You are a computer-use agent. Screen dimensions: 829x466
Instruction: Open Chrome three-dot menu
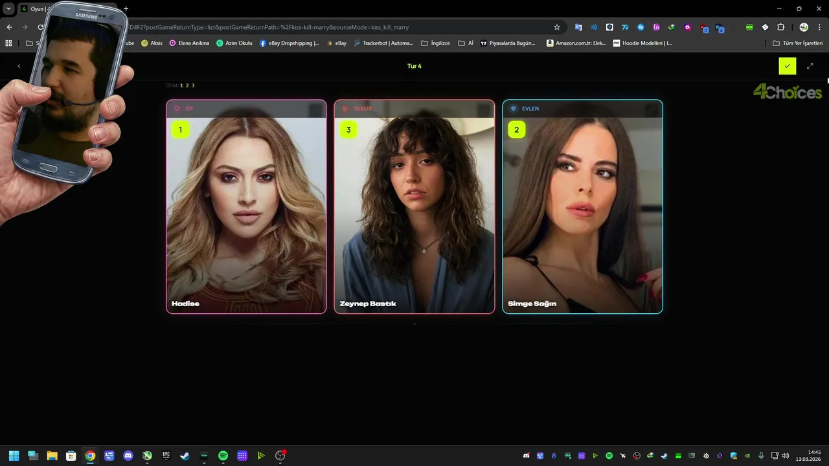pos(819,27)
